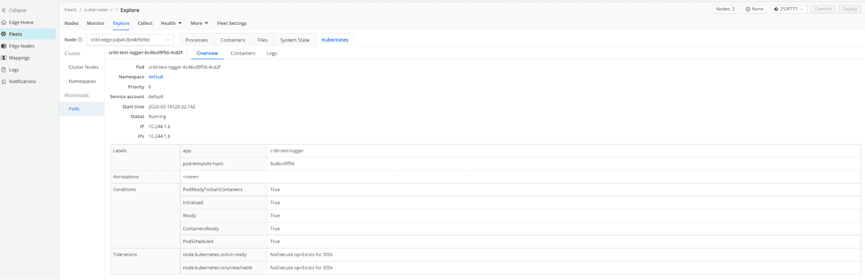Screen dimensions: 865x280
Task: Click the Fleets icon in sidebar
Action: click(4, 34)
